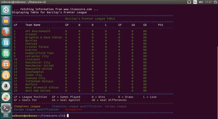218x119 pixels.
Task: Click the 17:37 clock indicator
Action: pyautogui.click(x=208, y=2)
